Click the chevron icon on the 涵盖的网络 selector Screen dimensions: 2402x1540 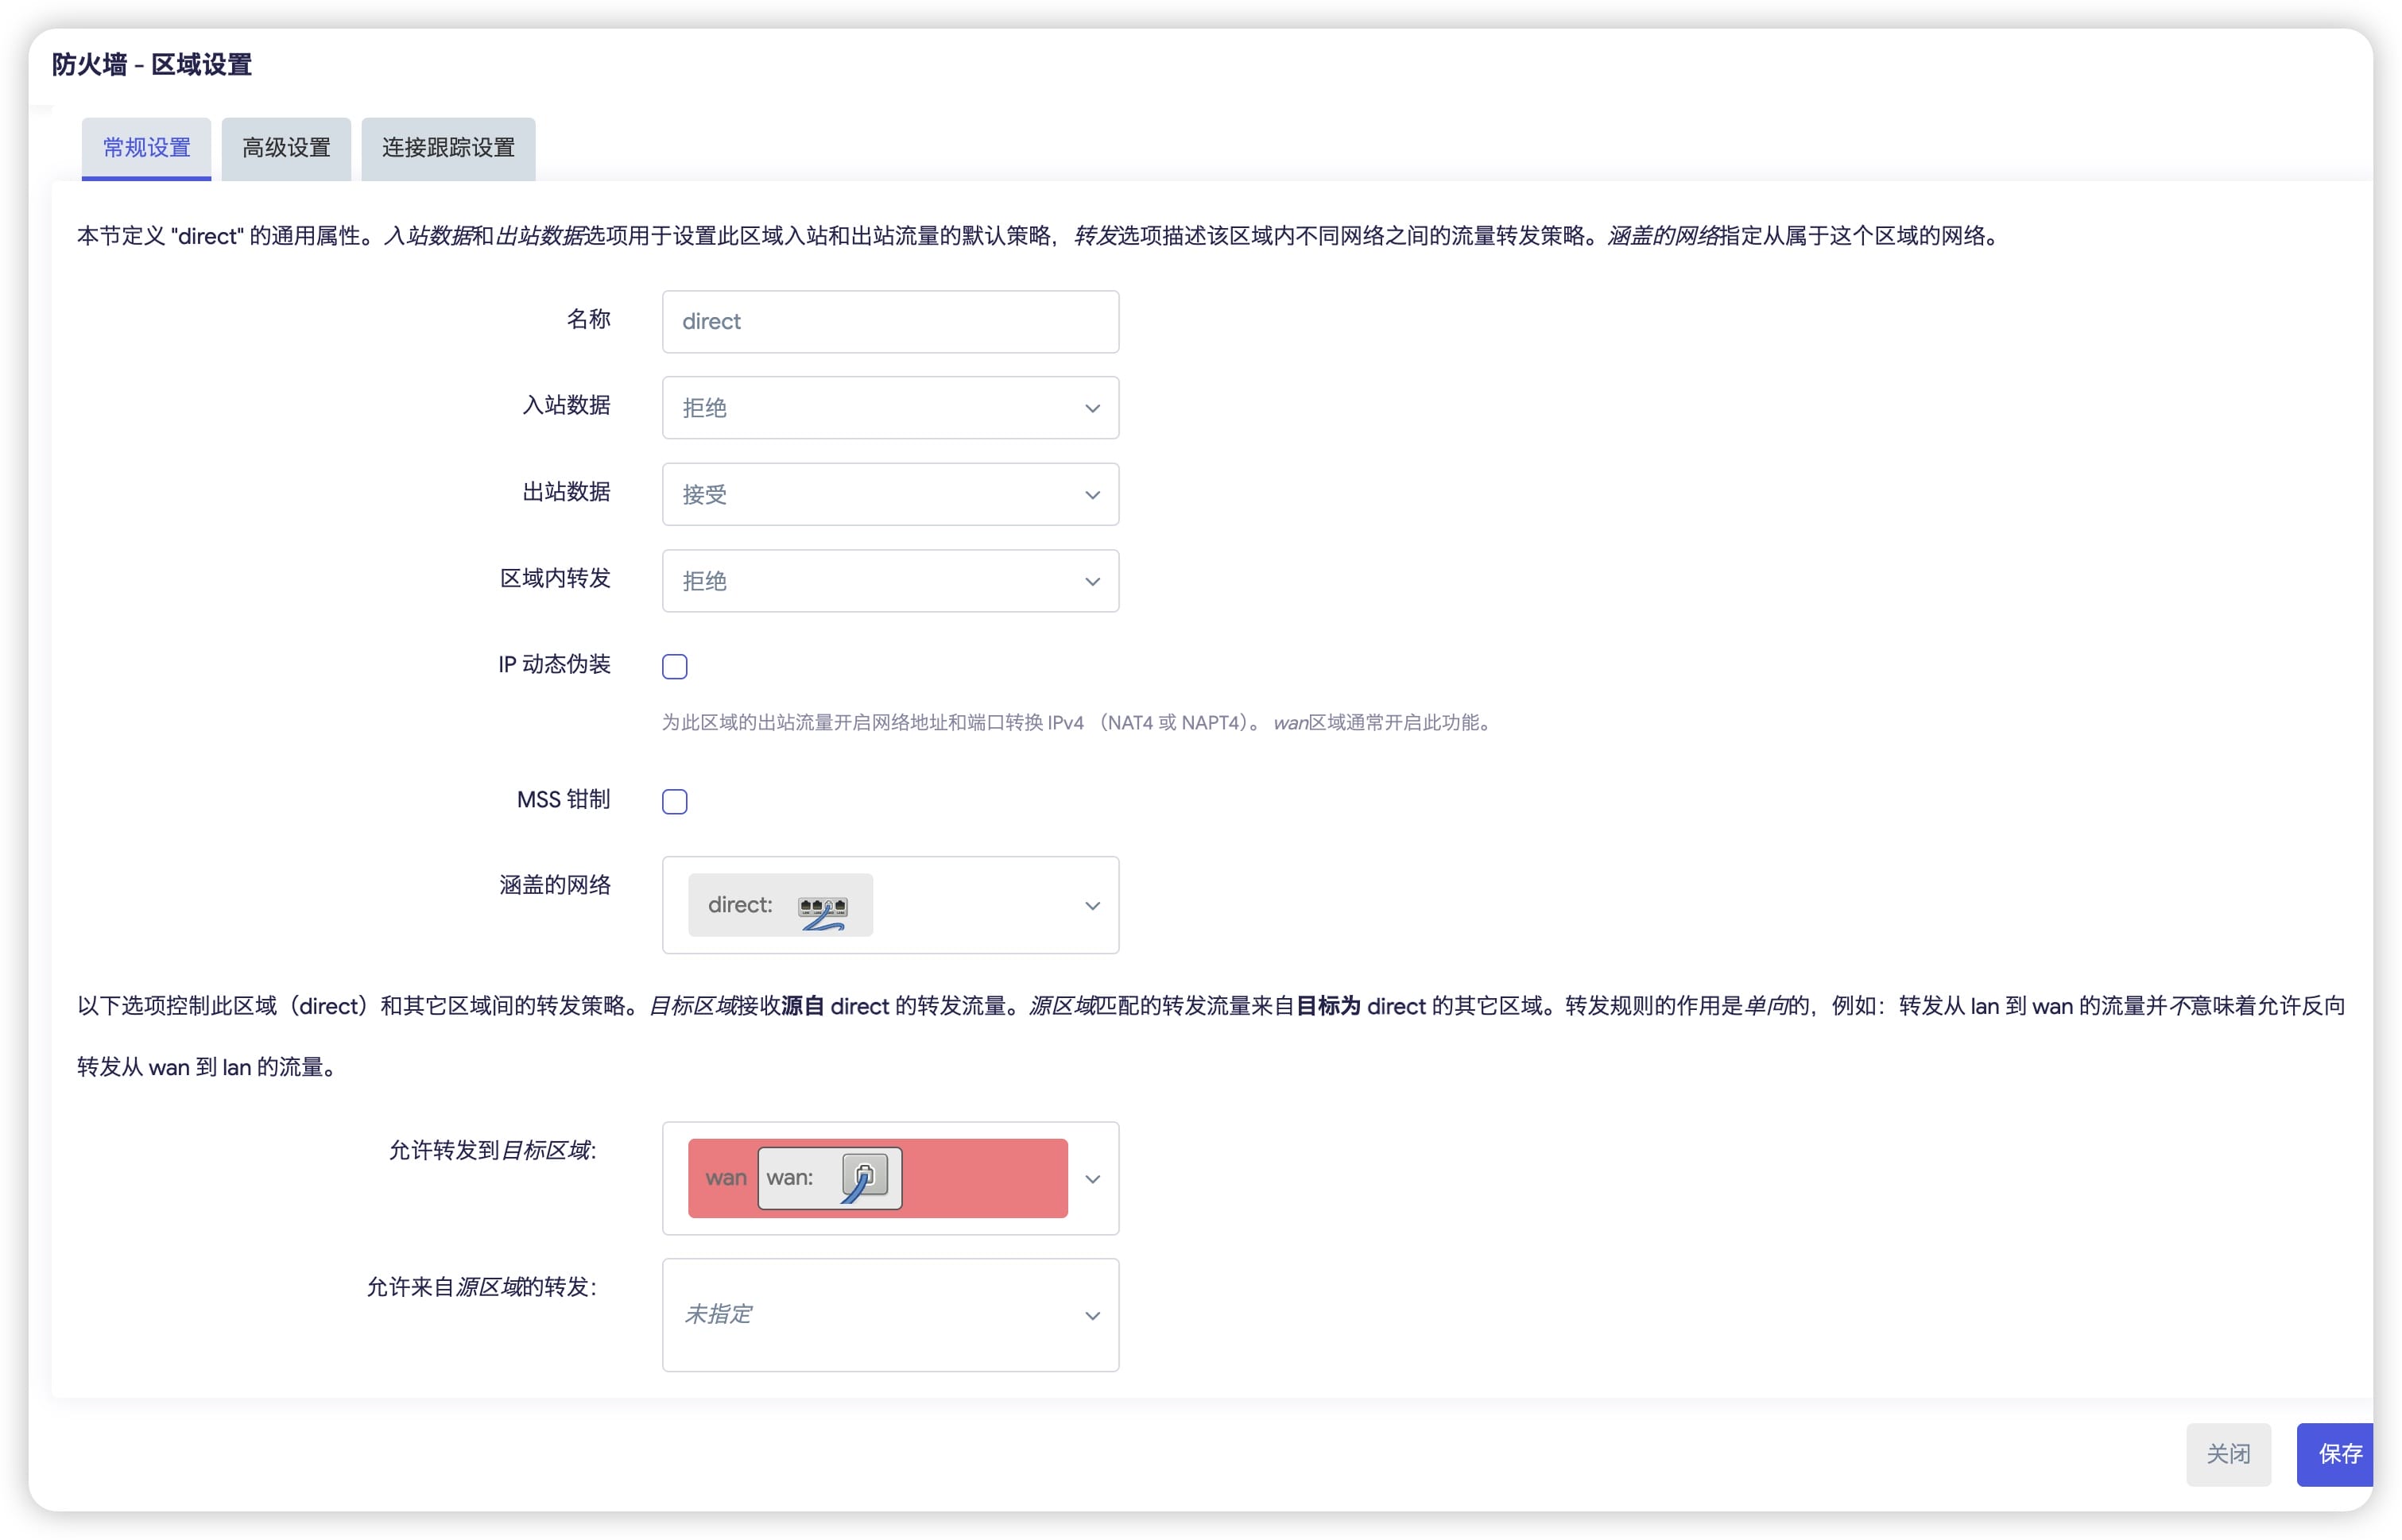pyautogui.click(x=1092, y=905)
